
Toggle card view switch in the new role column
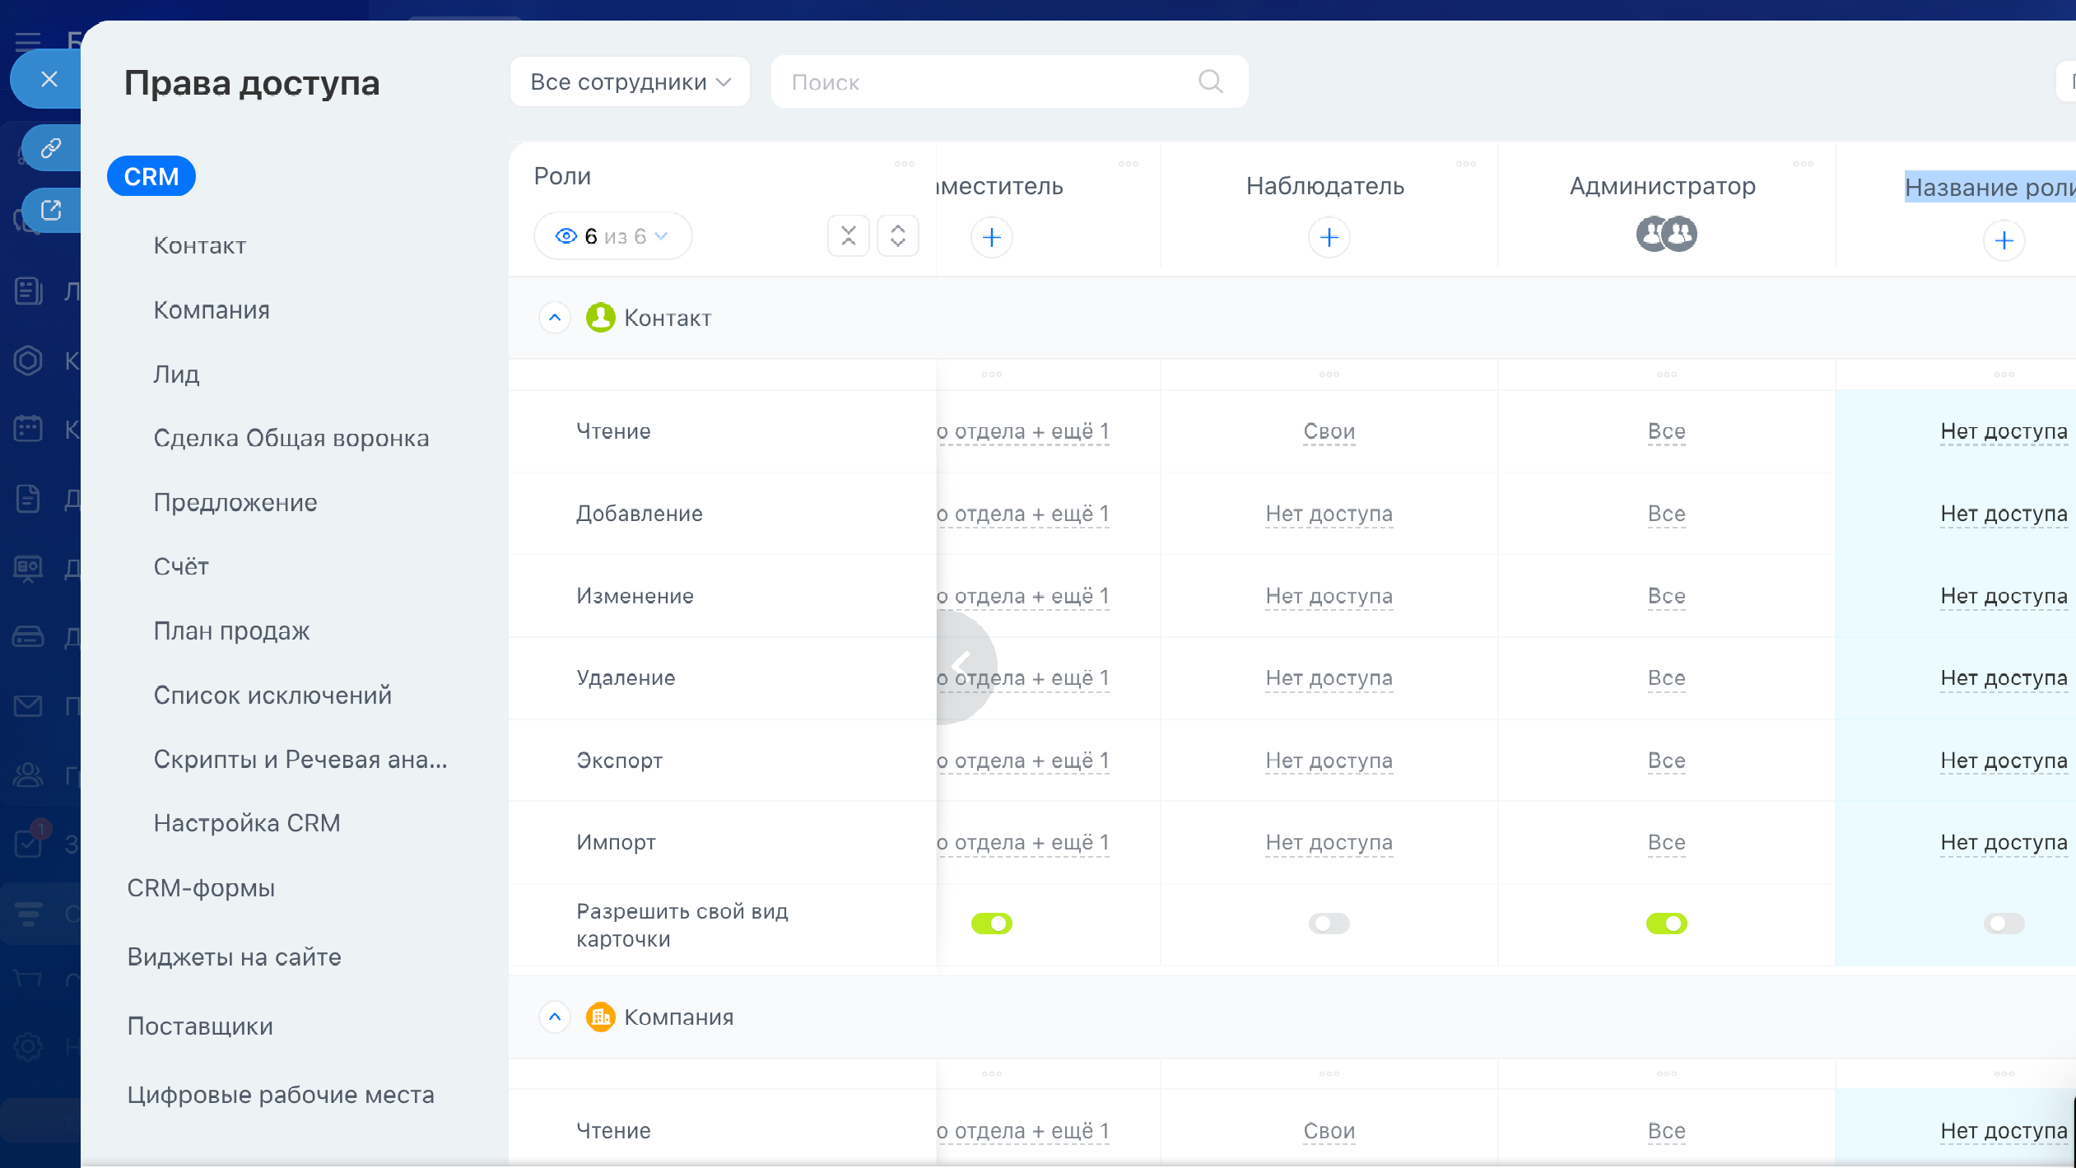2003,924
